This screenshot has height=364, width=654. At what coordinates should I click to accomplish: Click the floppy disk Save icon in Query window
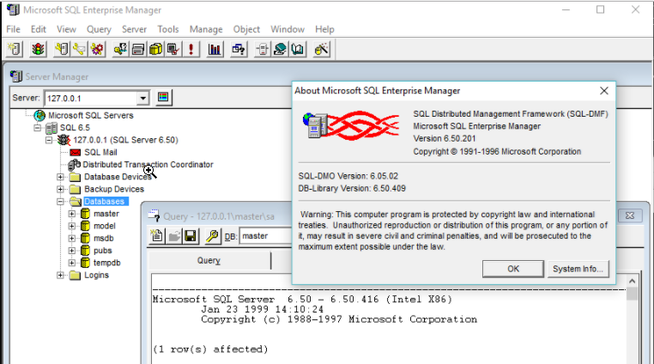(191, 236)
